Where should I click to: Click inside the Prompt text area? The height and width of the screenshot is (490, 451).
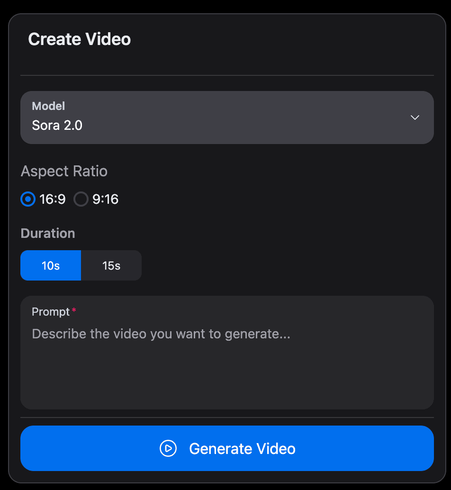pos(227,360)
